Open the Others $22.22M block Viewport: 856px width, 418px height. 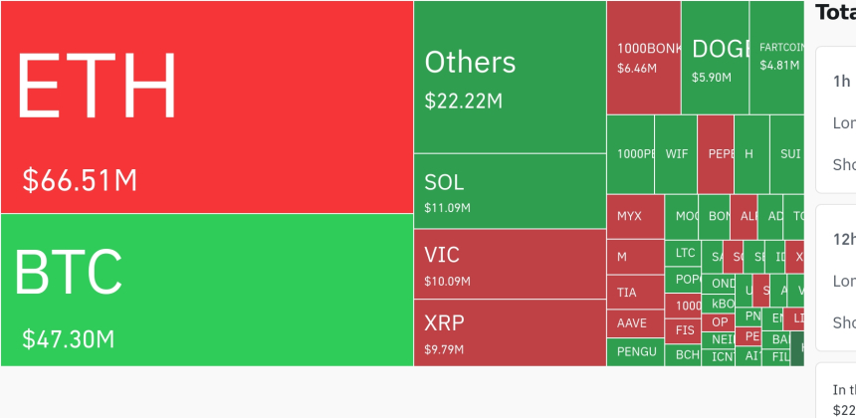point(510,78)
